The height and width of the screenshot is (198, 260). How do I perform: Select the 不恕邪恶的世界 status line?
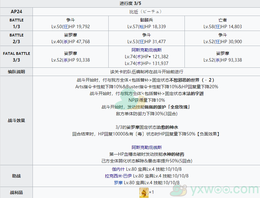146,80
